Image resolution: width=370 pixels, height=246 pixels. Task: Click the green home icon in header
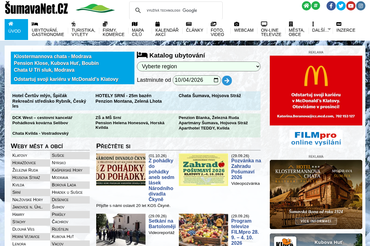(306, 6)
